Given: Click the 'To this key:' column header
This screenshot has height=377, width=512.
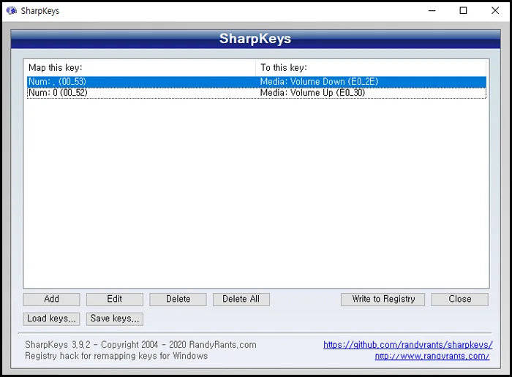Looking at the screenshot, I should tap(371, 67).
